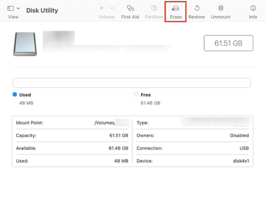Click the Used row 48 MB value in table
Viewport: 266px width, 211px height.
(121, 161)
